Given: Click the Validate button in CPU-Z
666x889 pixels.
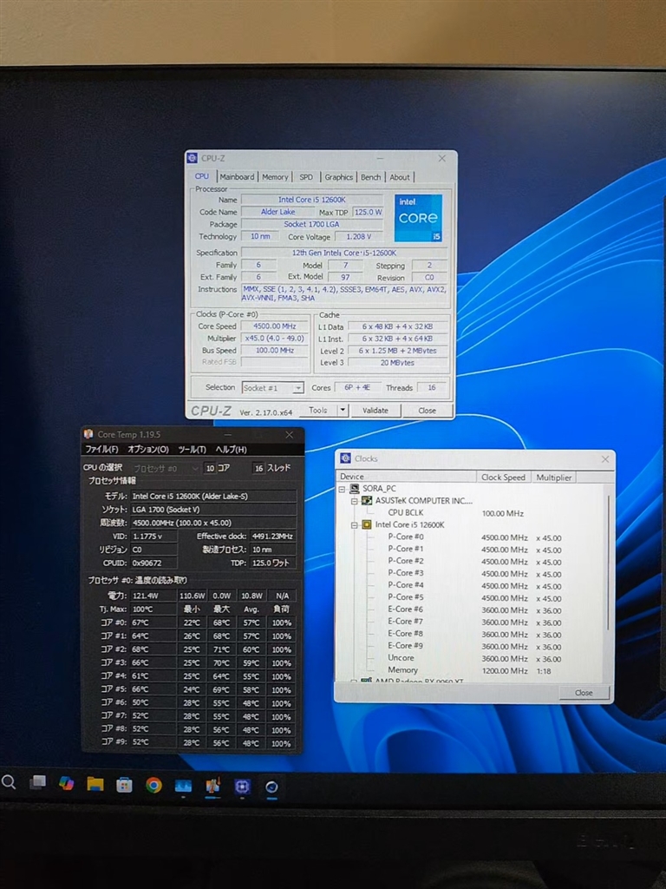Looking at the screenshot, I should (x=375, y=411).
